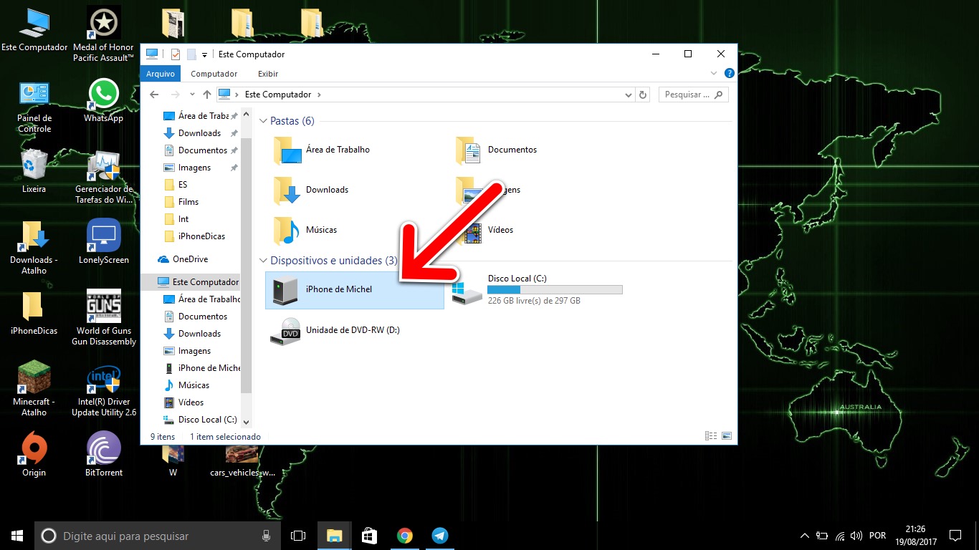Click the Properties icon in the quick access toolbar
Viewport: 979px width, 550px height.
coord(176,54)
